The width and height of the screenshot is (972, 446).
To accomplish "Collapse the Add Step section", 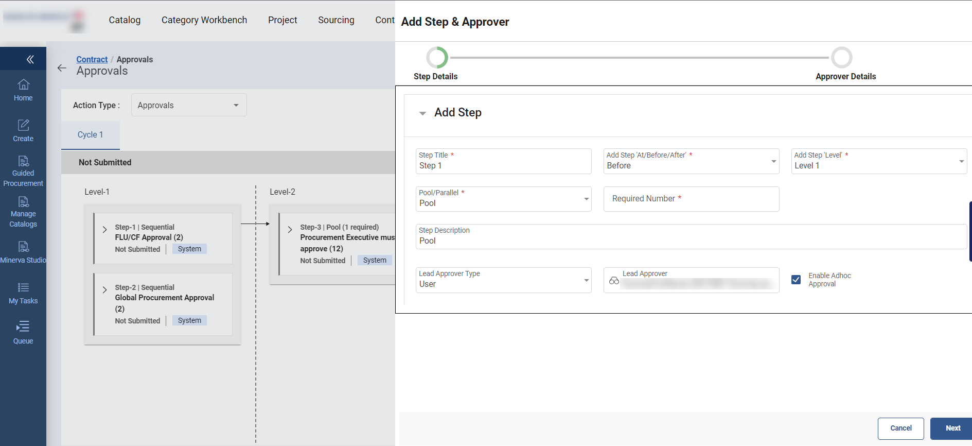I will (x=422, y=113).
